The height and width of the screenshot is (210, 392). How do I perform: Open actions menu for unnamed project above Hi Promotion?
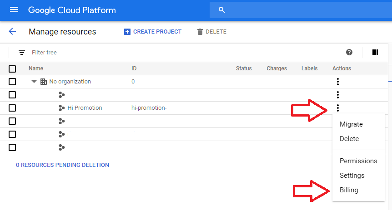(338, 95)
